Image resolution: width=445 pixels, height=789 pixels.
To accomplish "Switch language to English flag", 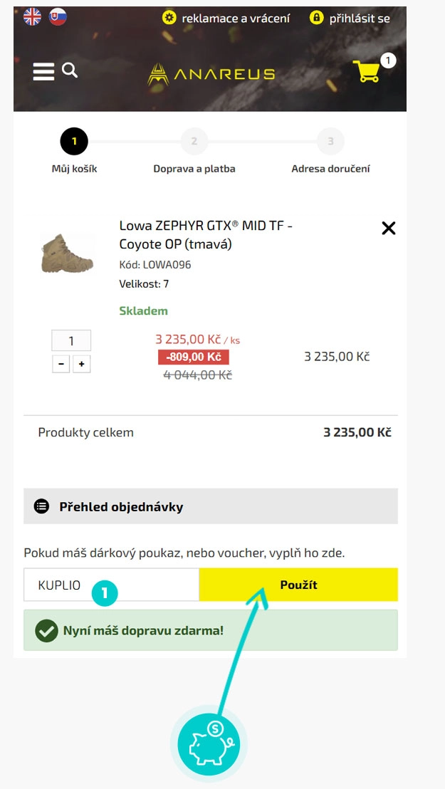I will pyautogui.click(x=33, y=17).
